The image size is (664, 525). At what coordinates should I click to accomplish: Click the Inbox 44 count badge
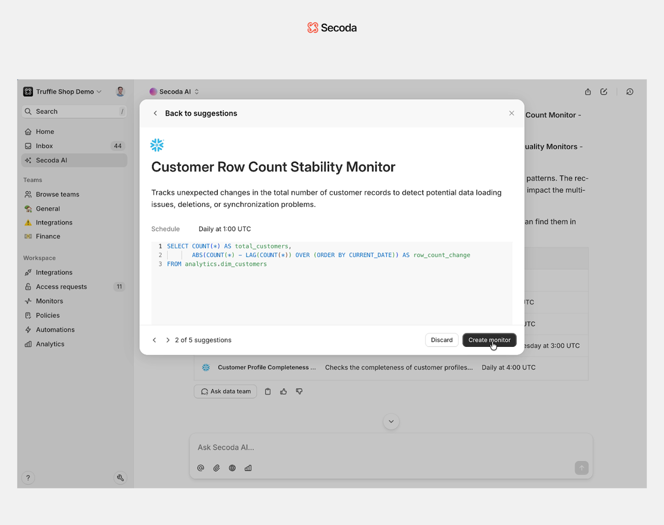pyautogui.click(x=118, y=146)
